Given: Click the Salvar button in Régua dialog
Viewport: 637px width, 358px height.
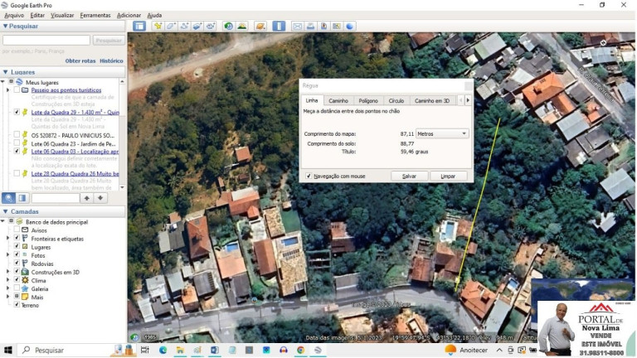Looking at the screenshot, I should coord(409,177).
